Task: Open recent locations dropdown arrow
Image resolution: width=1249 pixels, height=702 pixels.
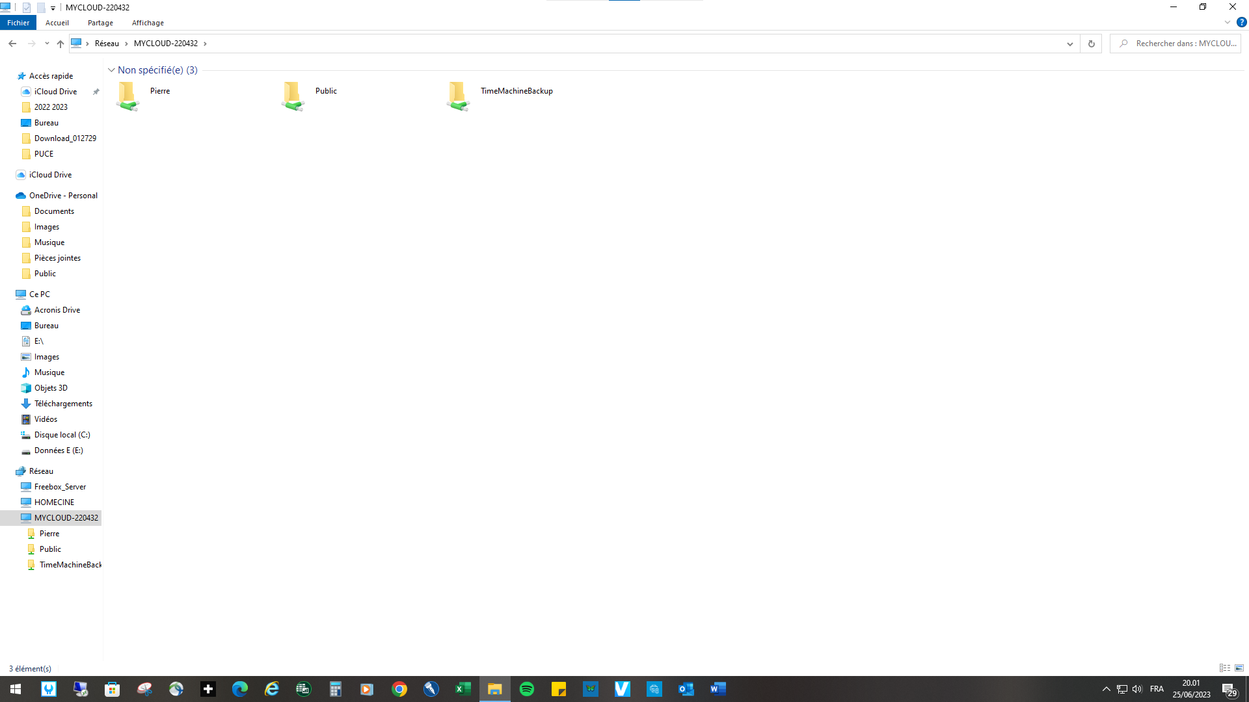Action: [47, 44]
